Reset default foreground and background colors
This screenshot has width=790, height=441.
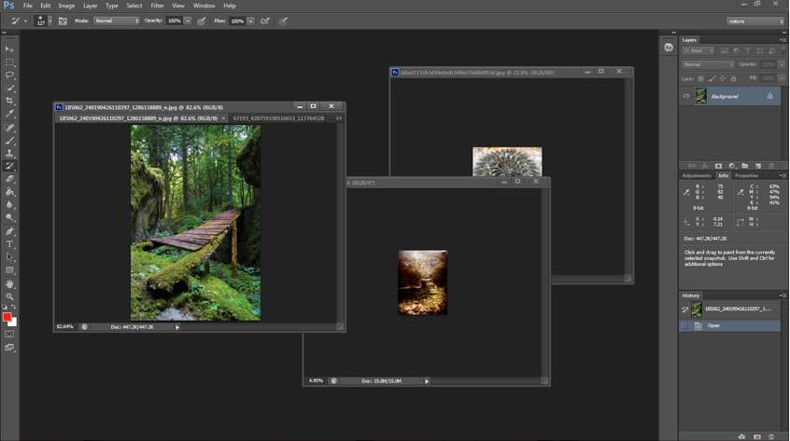pos(5,306)
